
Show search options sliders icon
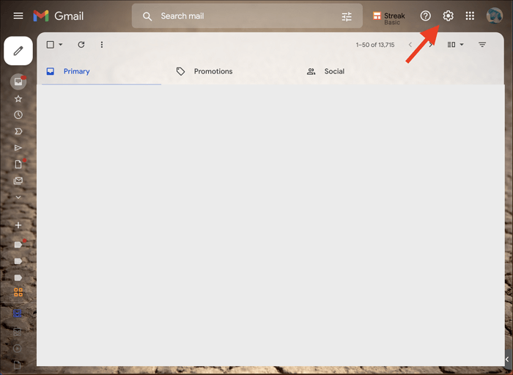pyautogui.click(x=347, y=16)
